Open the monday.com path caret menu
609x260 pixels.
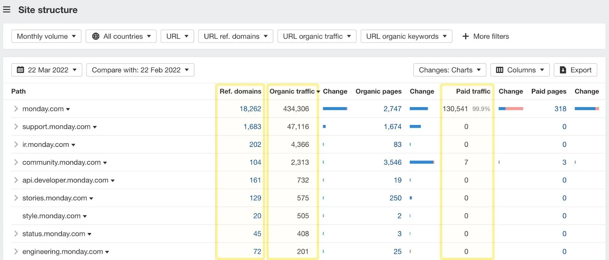(68, 109)
